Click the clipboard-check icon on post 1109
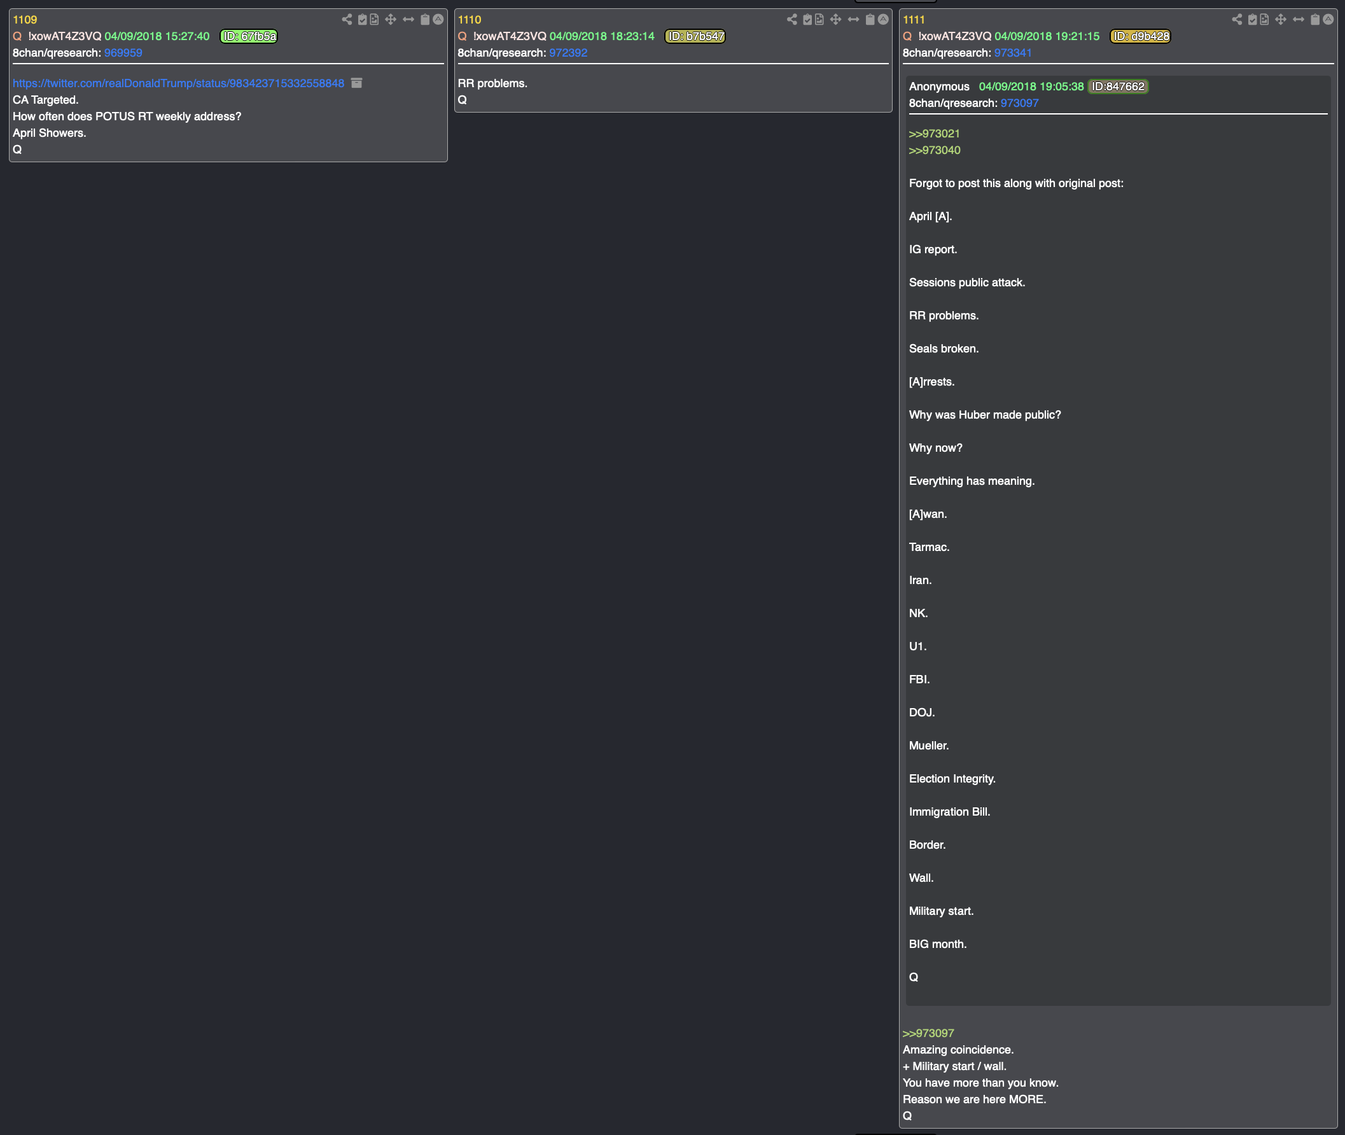This screenshot has height=1135, width=1345. [x=362, y=19]
